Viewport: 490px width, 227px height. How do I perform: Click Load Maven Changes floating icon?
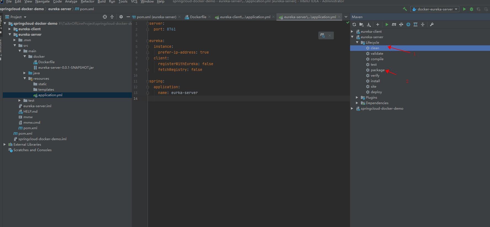coord(322,35)
